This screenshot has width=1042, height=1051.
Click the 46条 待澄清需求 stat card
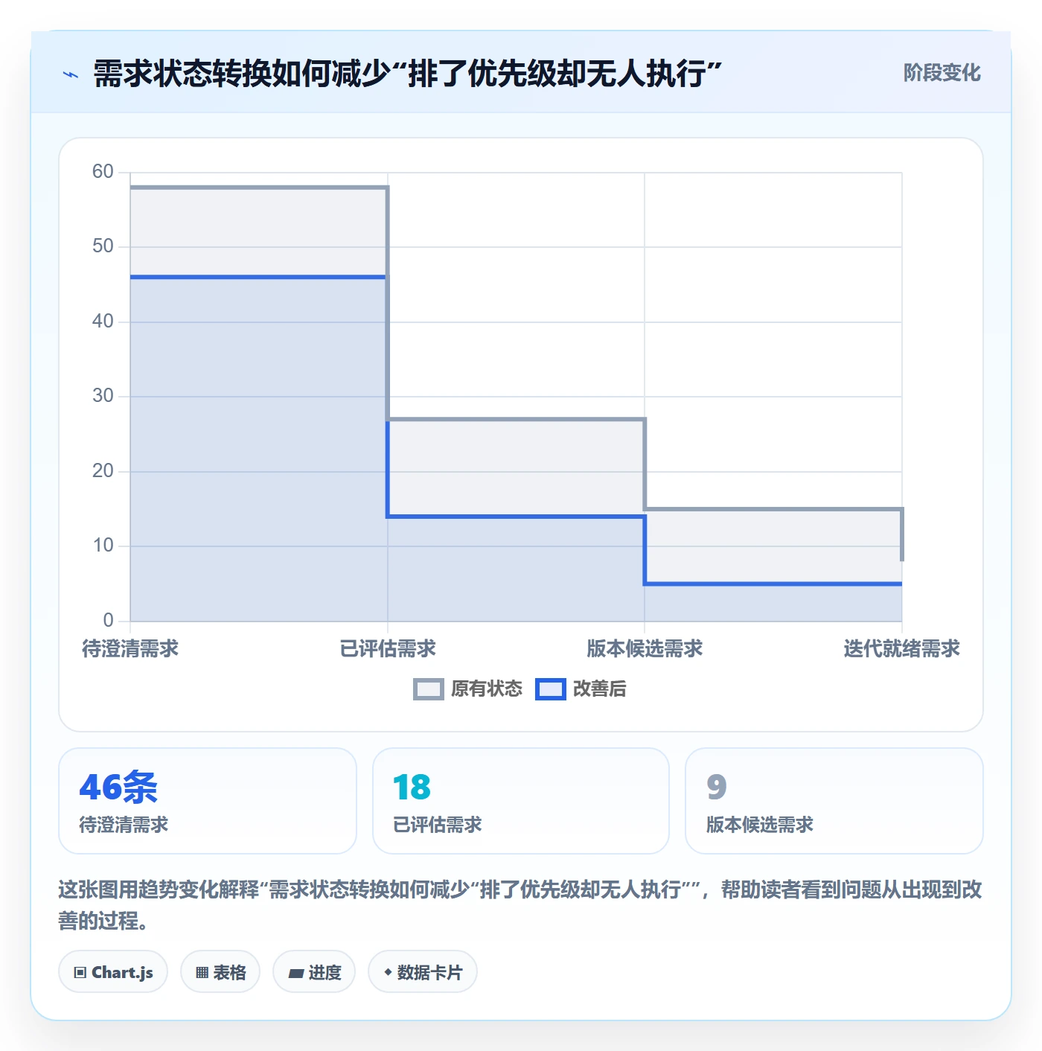[x=208, y=801]
